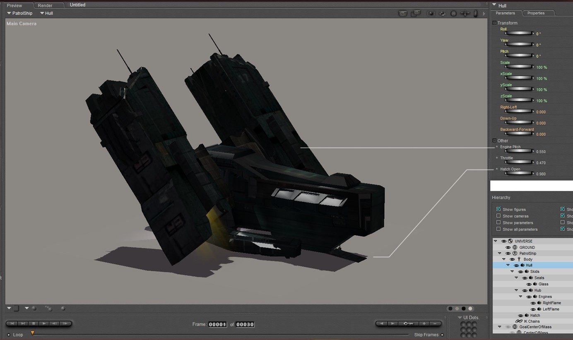Enable Show cameras checkbox
The image size is (573, 340).
pyautogui.click(x=498, y=216)
